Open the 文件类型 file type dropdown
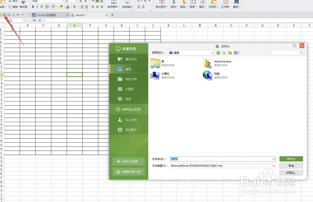The image size is (313, 202). 274,166
